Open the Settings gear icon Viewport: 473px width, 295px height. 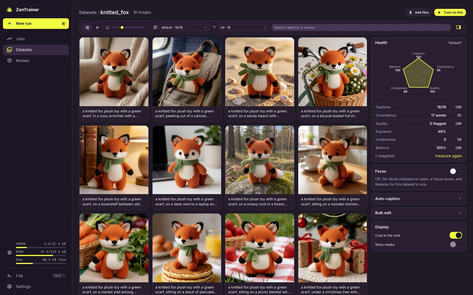click(x=9, y=286)
